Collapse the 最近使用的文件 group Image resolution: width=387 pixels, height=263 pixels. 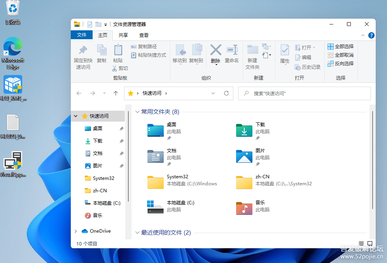tap(137, 233)
